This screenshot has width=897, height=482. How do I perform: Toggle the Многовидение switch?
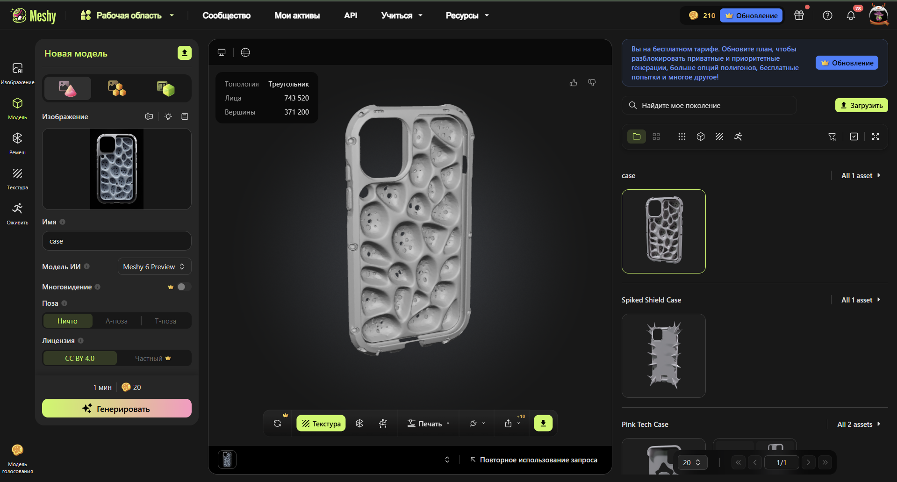184,287
